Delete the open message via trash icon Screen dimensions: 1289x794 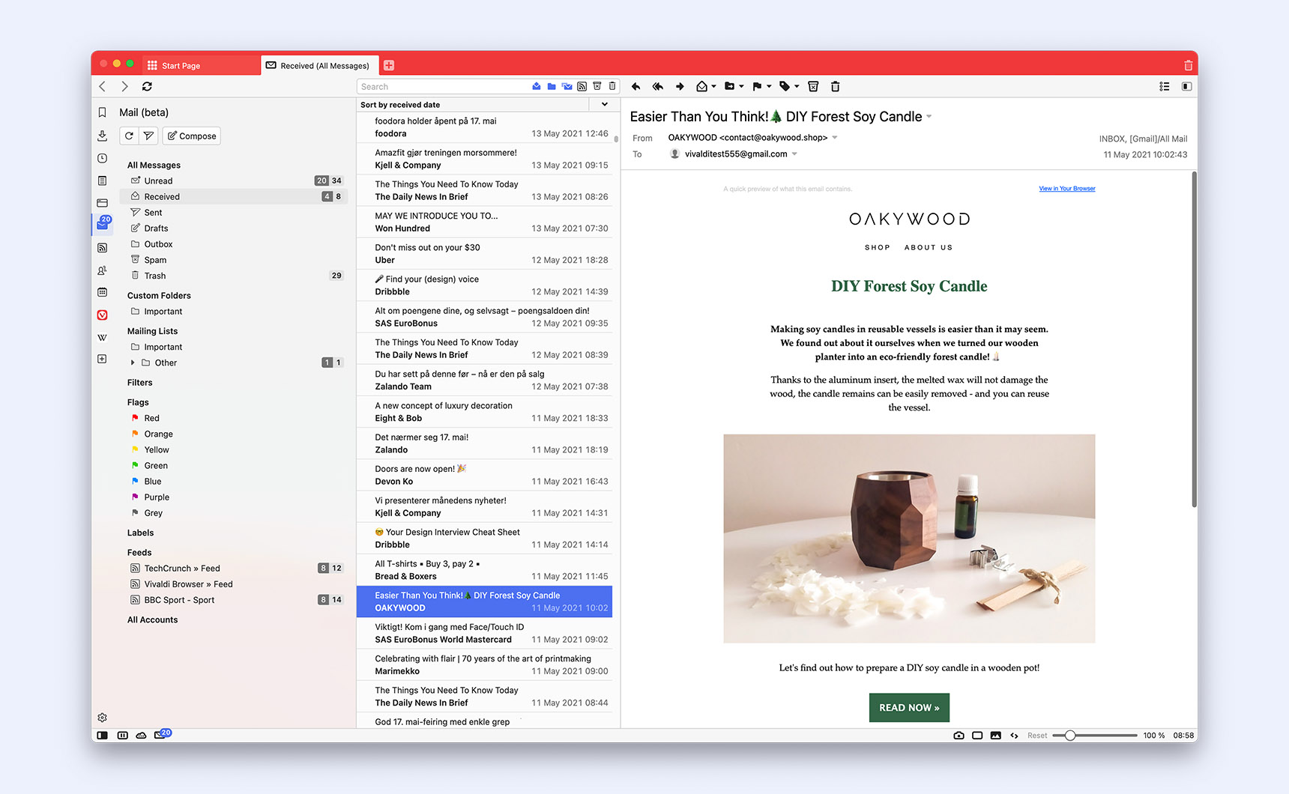(x=835, y=86)
